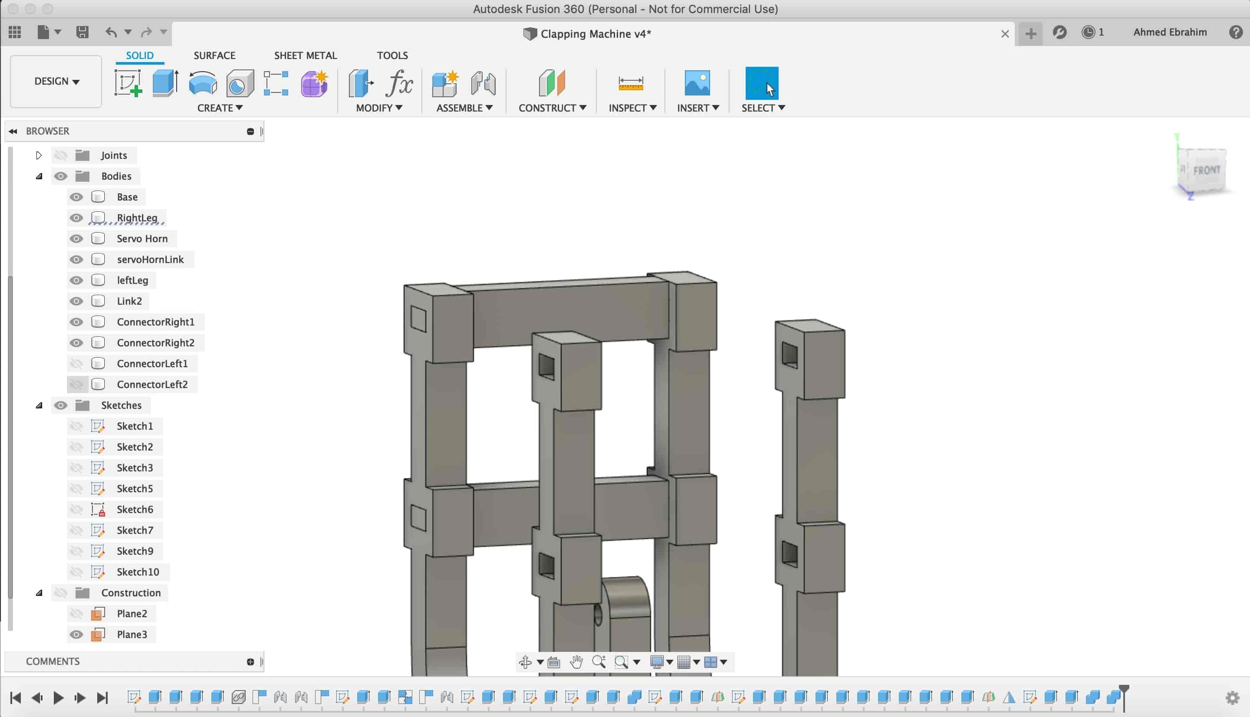
Task: Jump to timeline end
Action: (102, 698)
